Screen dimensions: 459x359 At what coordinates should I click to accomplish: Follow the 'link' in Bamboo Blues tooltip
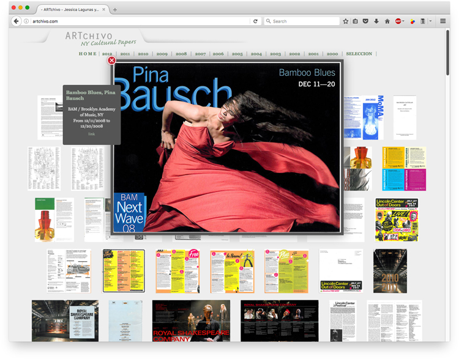pyautogui.click(x=92, y=134)
